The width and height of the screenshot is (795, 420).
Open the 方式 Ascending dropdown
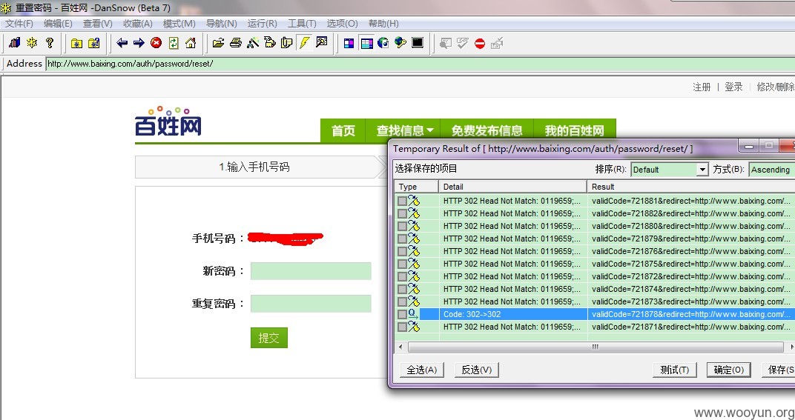click(x=772, y=170)
